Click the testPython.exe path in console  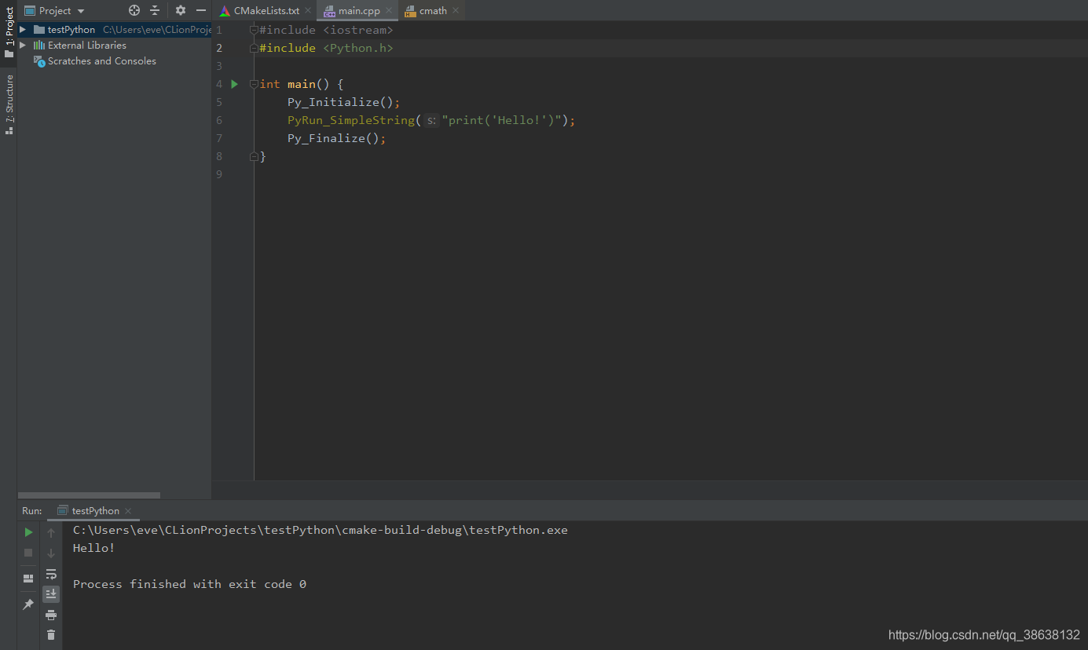pos(321,530)
